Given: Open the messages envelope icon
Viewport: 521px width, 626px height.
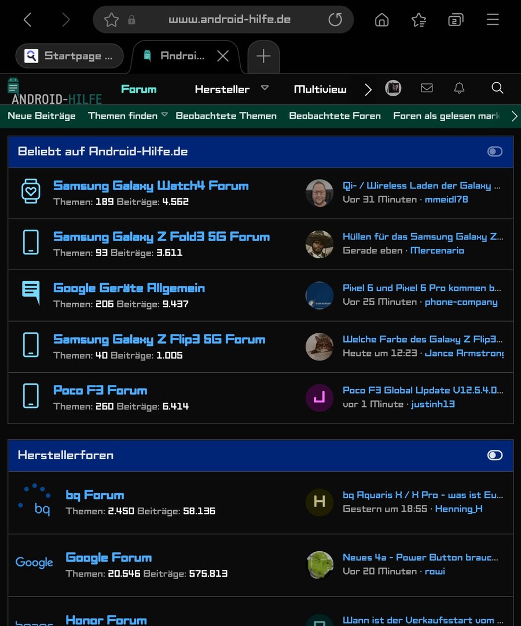Looking at the screenshot, I should (x=427, y=88).
